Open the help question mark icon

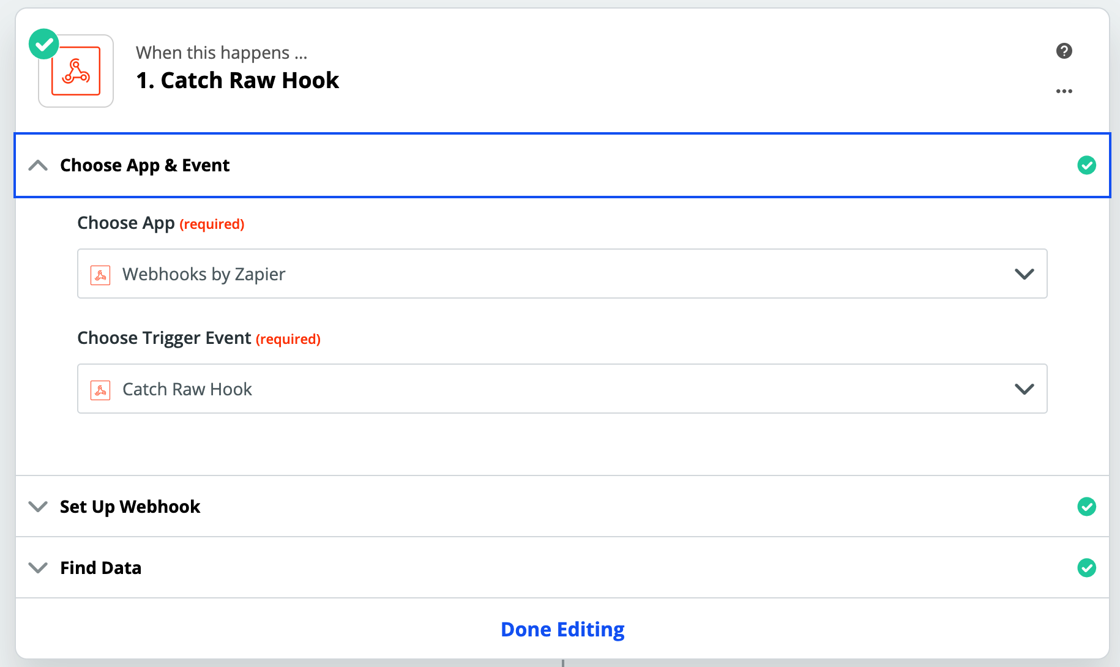[1064, 51]
